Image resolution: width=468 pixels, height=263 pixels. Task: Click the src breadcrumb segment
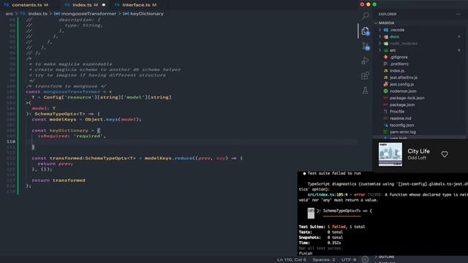point(10,14)
